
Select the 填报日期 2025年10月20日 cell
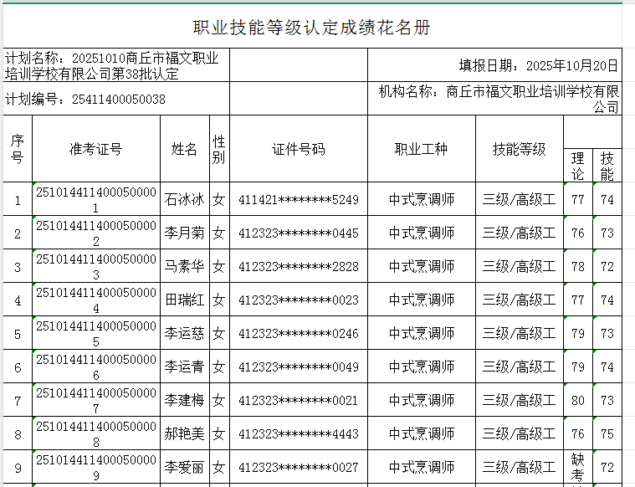495,65
